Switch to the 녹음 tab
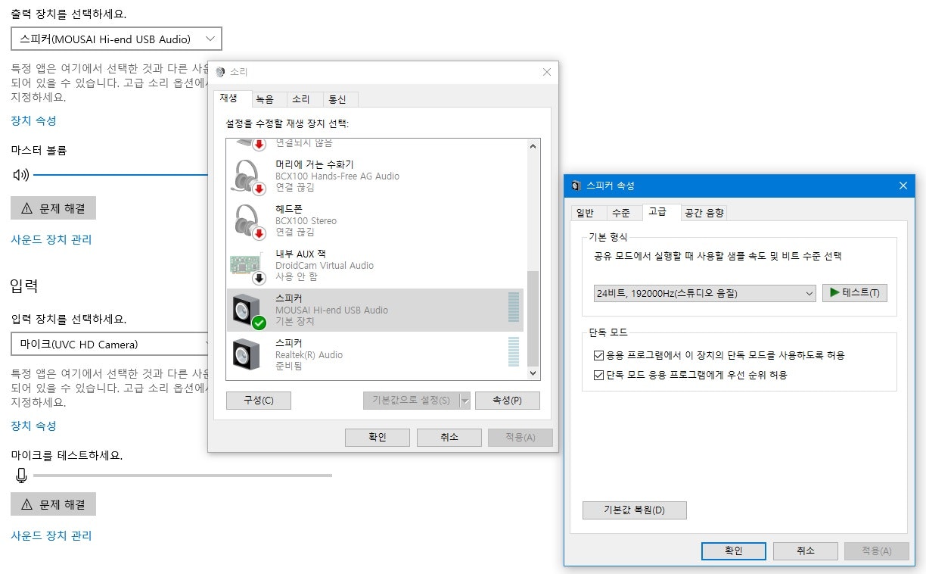The height and width of the screenshot is (574, 926). [x=265, y=99]
